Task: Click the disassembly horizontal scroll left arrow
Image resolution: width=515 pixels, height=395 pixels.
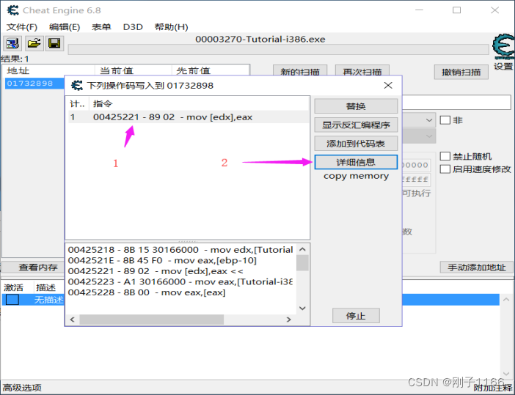Action: [x=72, y=320]
